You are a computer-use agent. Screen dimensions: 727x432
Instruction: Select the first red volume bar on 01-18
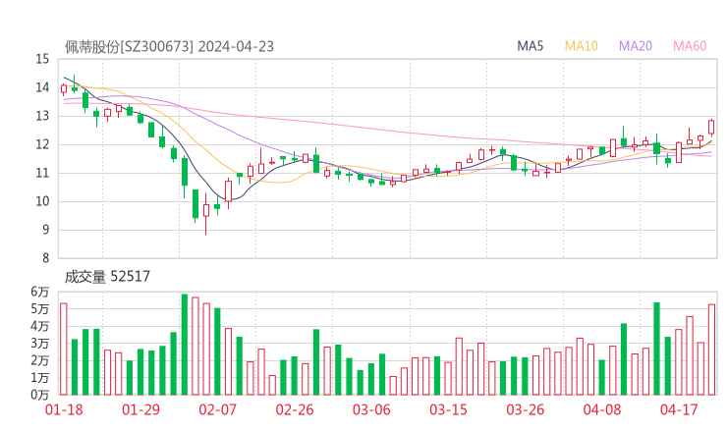(x=64, y=349)
